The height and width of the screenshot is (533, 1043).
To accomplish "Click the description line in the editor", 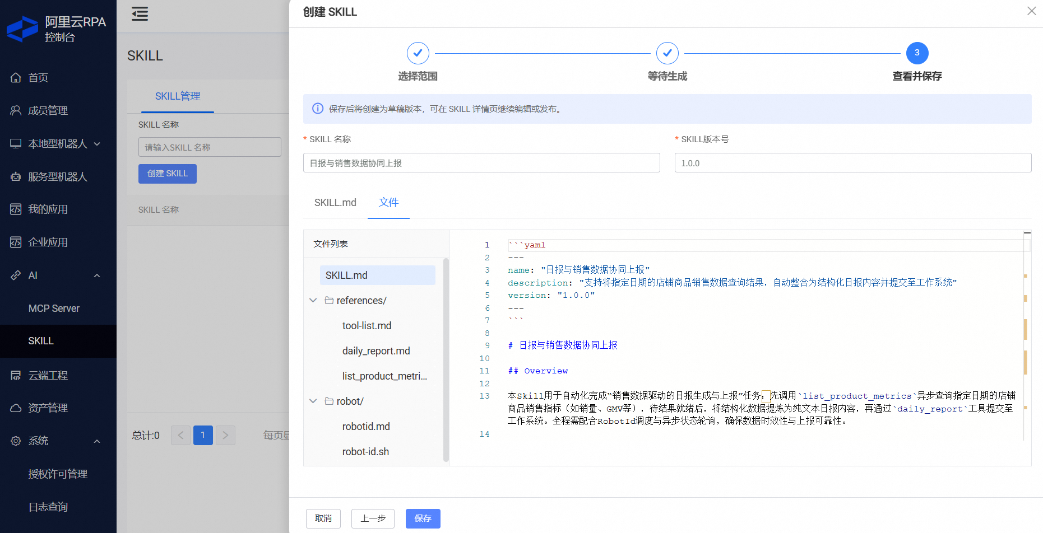I will coord(732,283).
